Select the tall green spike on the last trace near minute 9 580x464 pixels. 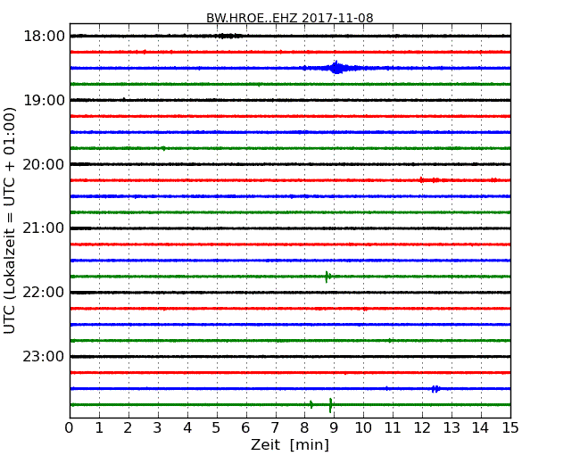[x=330, y=405]
